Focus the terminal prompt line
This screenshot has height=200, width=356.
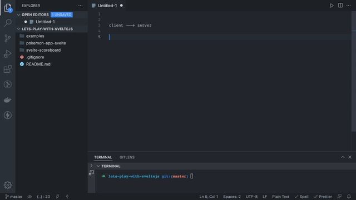147,176
